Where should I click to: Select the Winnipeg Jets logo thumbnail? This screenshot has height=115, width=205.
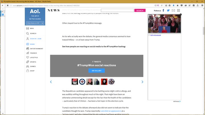point(82,82)
